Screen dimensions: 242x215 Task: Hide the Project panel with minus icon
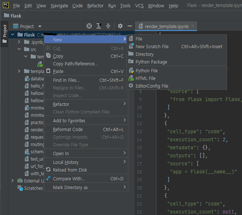click(x=130, y=26)
